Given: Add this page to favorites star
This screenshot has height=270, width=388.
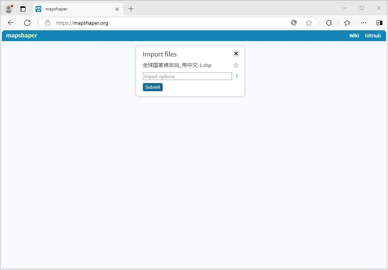Looking at the screenshot, I should click(x=309, y=23).
